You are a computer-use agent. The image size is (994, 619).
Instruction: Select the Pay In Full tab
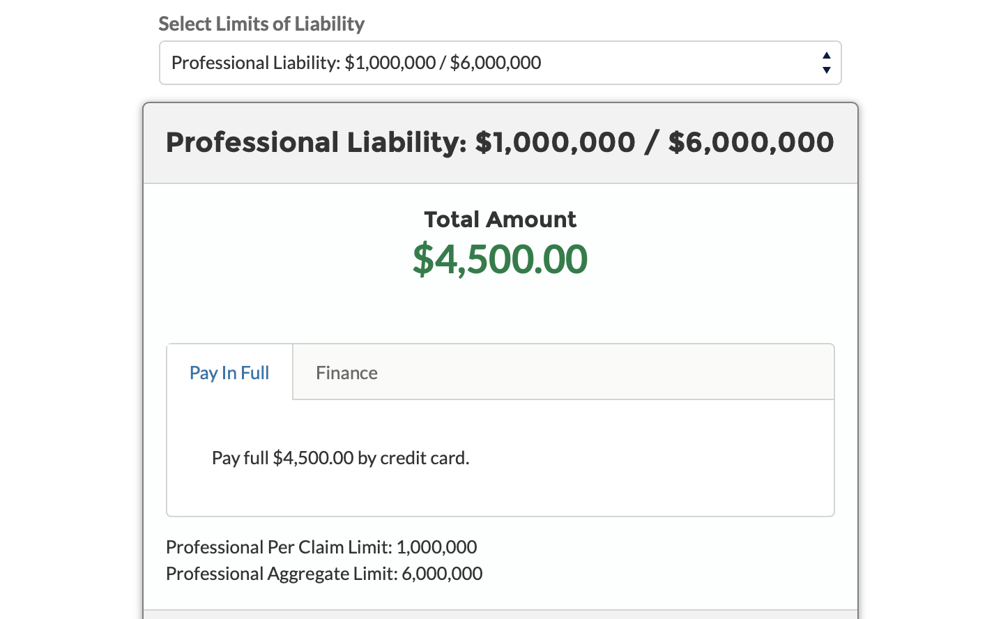point(229,373)
